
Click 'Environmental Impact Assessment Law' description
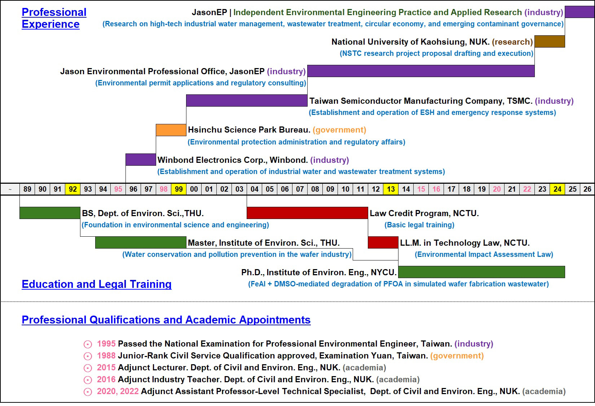point(484,254)
